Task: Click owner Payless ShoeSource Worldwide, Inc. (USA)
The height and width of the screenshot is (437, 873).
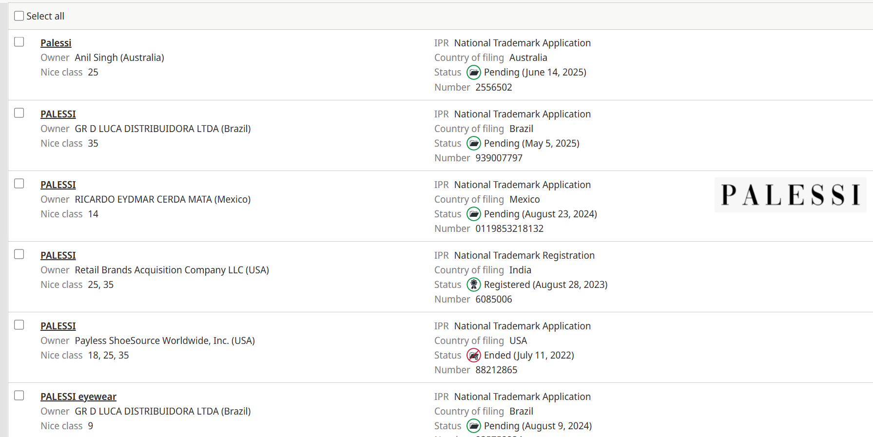Action: pos(165,341)
